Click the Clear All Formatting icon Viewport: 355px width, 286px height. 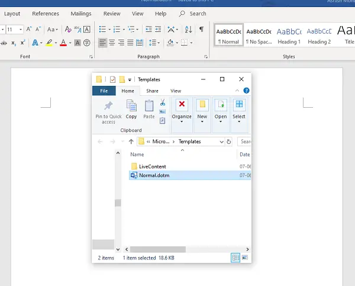tap(68, 29)
